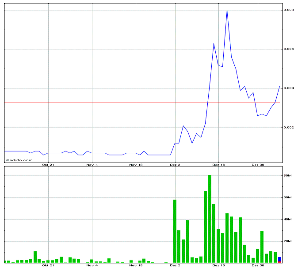The height and width of the screenshot is (269, 294).
Task: Click the Nov 4 date label under price chart
Action: tap(92, 165)
